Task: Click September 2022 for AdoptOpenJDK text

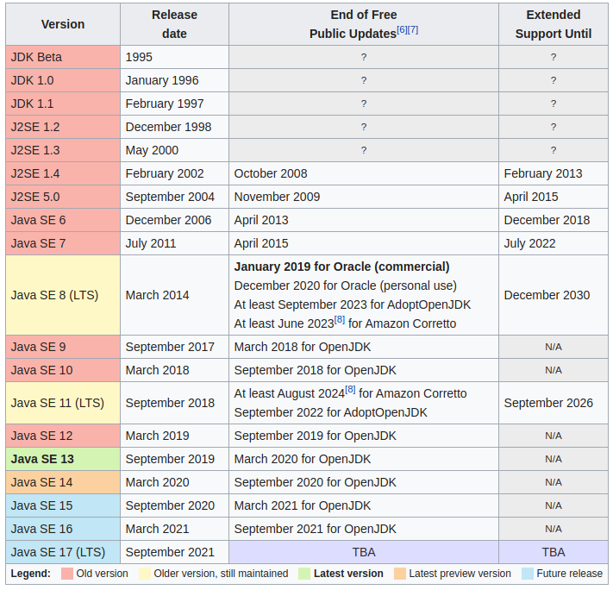Action: pyautogui.click(x=330, y=412)
